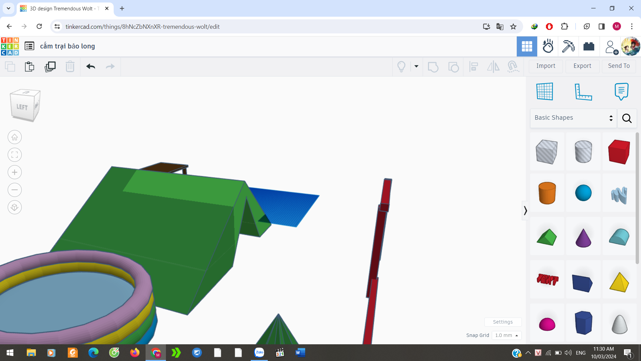Rename design title 'cắm trại bảo long'
Screen dimensions: 641x361
67,46
